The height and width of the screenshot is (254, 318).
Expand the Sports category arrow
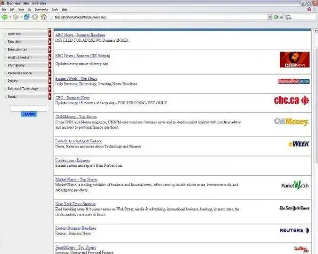[50, 97]
